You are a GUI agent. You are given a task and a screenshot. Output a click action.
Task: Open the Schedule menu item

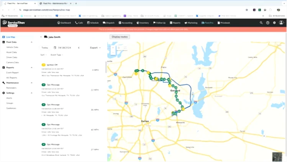click(x=93, y=23)
